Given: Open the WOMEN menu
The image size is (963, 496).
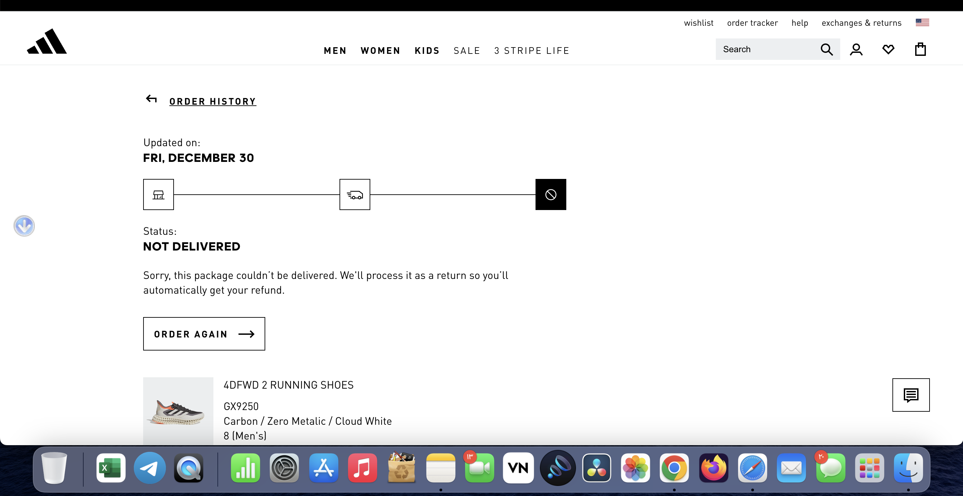Looking at the screenshot, I should tap(380, 51).
